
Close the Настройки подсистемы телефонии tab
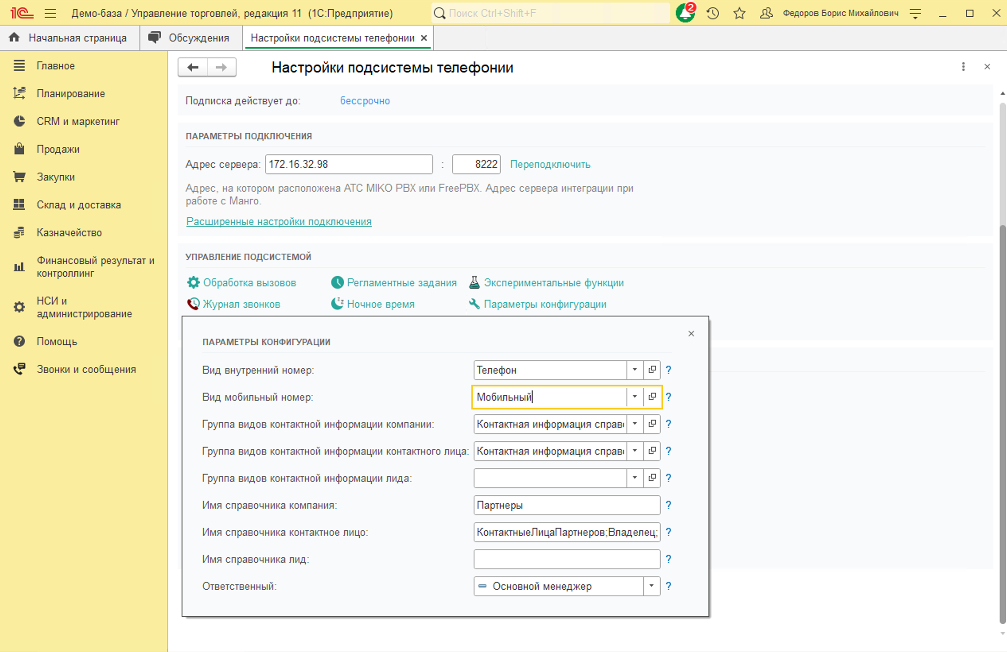pyautogui.click(x=423, y=38)
